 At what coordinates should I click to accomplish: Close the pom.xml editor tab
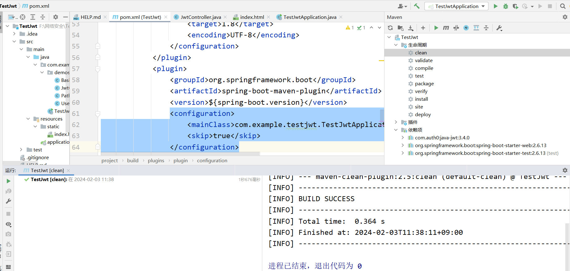pos(166,17)
